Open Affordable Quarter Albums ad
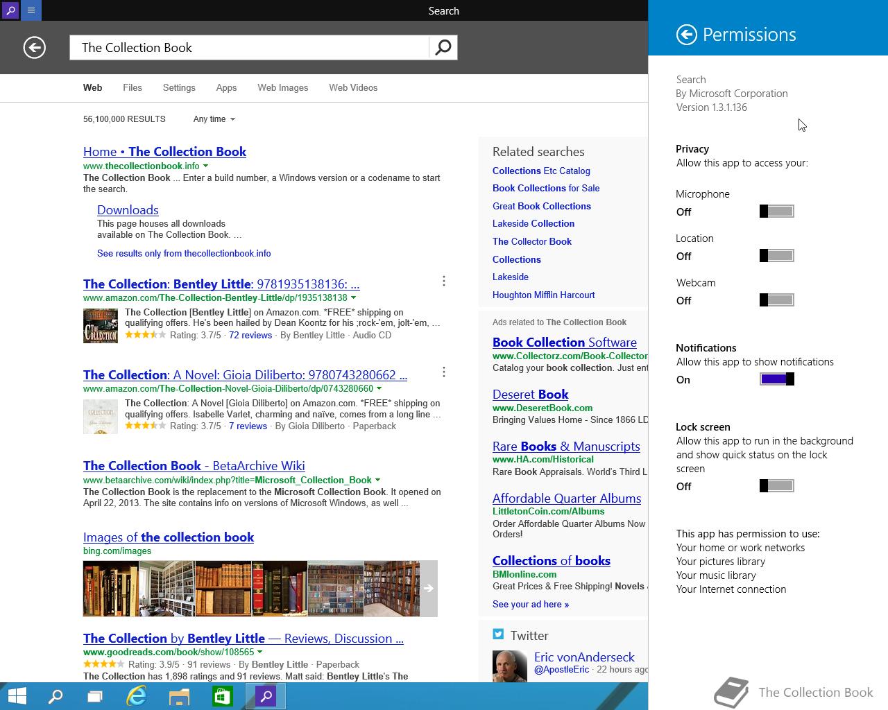The height and width of the screenshot is (710, 888). coord(567,499)
